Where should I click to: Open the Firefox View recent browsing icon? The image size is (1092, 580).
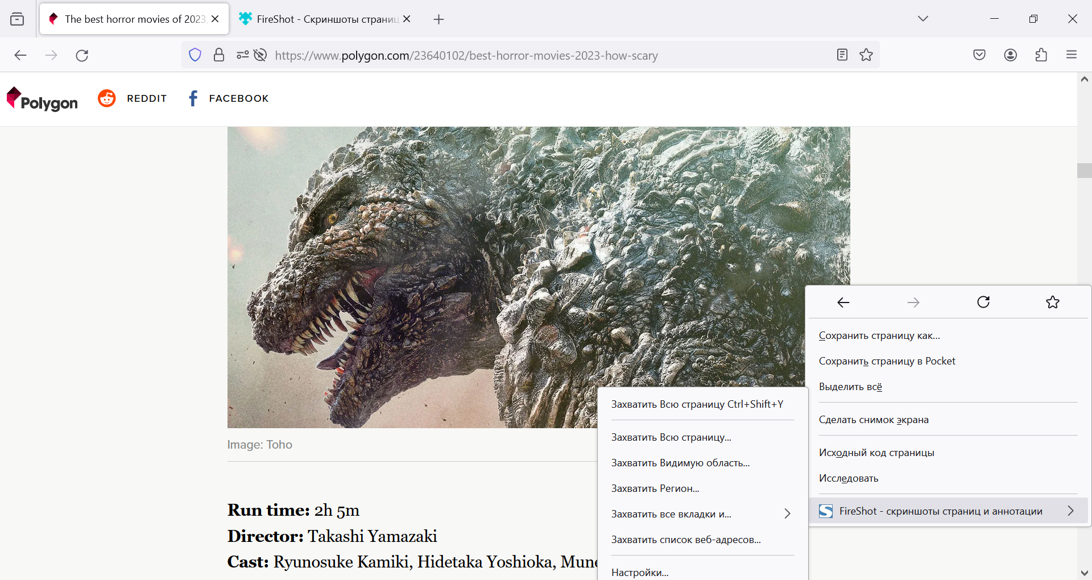tap(17, 19)
